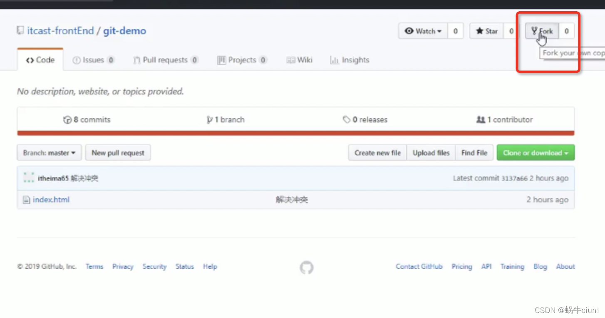This screenshot has height=318, width=605.
Task: View the Insights tab
Action: [x=350, y=60]
